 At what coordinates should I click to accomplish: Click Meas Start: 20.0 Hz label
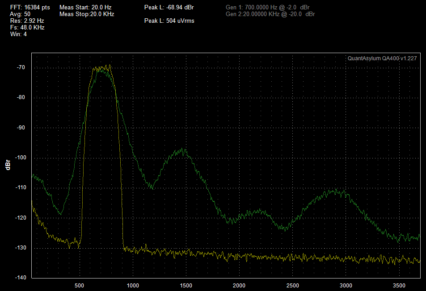click(x=85, y=7)
